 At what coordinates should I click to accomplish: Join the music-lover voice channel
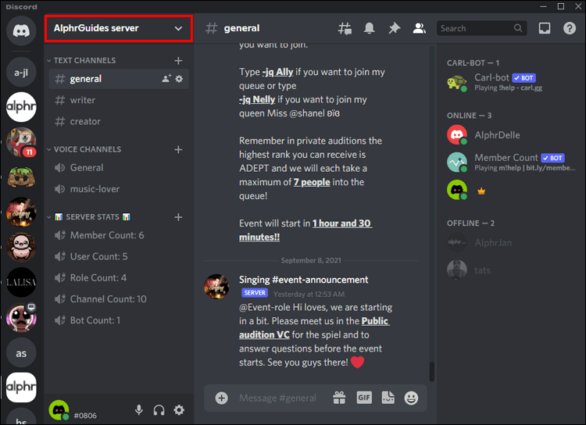(119, 189)
